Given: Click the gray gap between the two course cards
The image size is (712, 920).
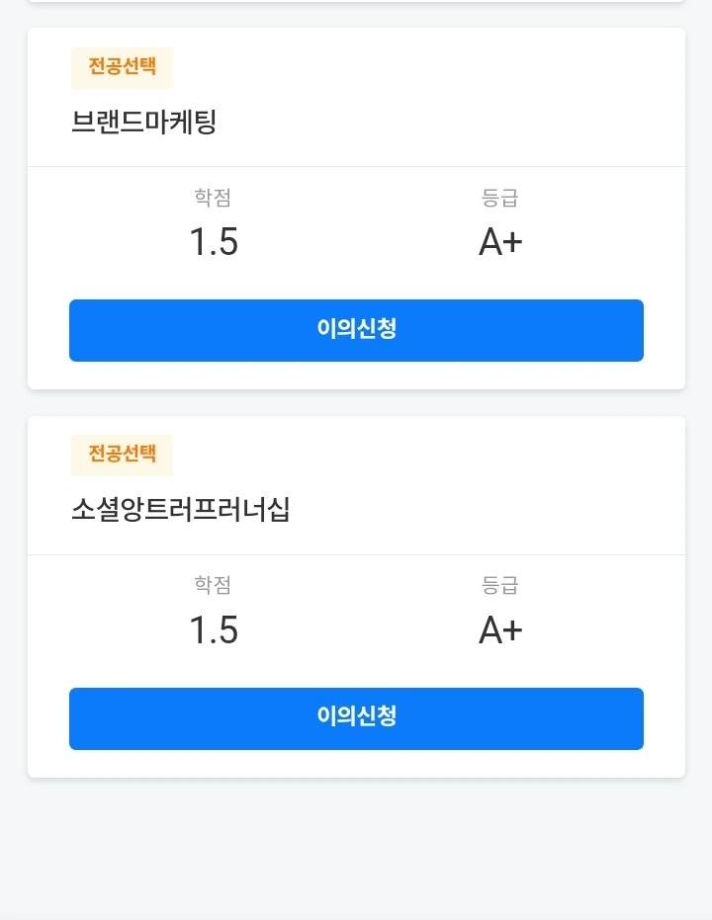Looking at the screenshot, I should [356, 403].
